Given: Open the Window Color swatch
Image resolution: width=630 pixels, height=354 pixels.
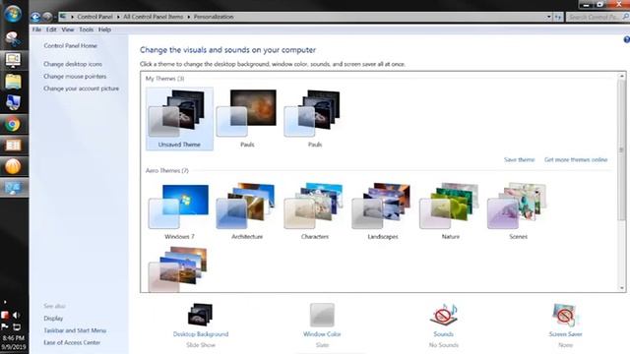Looking at the screenshot, I should [322, 315].
